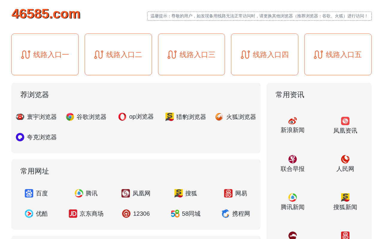Click the Chrome icon beside 谷歌浏览器

(70, 117)
